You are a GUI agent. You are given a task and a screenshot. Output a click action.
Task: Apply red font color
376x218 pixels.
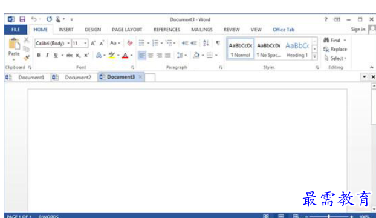click(x=125, y=56)
